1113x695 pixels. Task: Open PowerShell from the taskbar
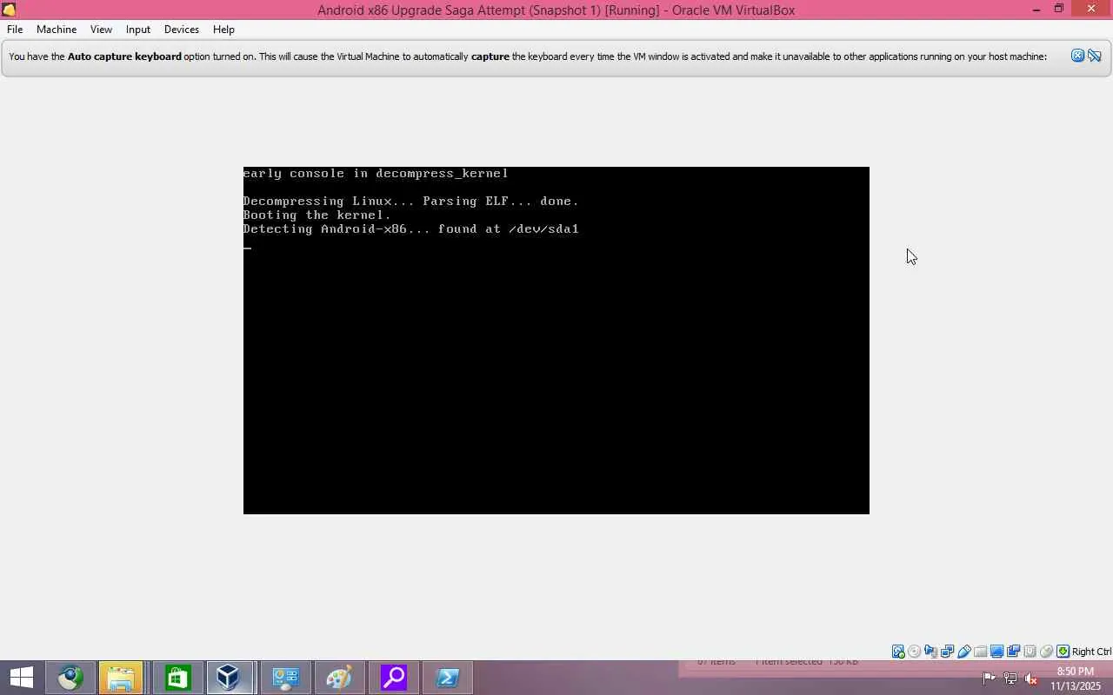[448, 678]
